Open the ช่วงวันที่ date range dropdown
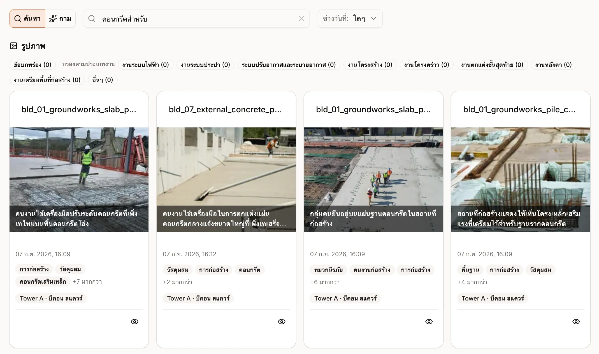This screenshot has width=599, height=354. click(x=350, y=18)
